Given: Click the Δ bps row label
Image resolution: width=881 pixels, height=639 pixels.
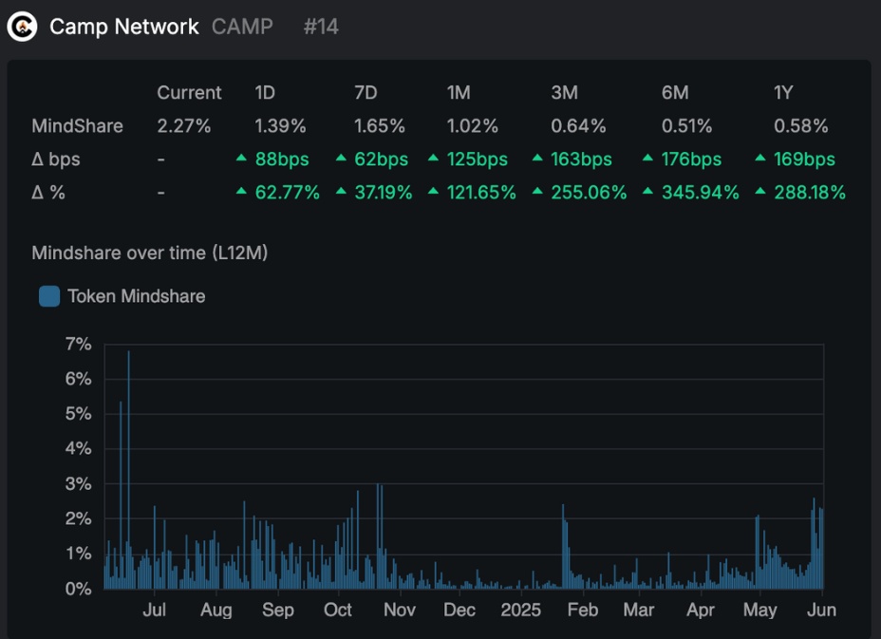Looking at the screenshot, I should (56, 160).
